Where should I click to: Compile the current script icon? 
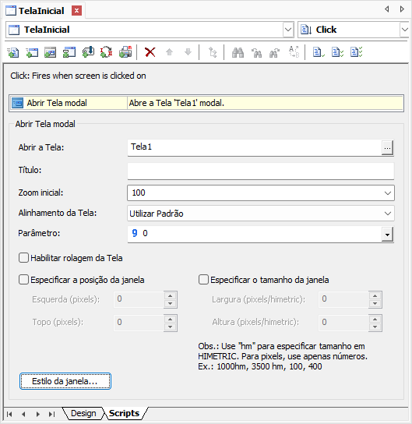pos(319,52)
